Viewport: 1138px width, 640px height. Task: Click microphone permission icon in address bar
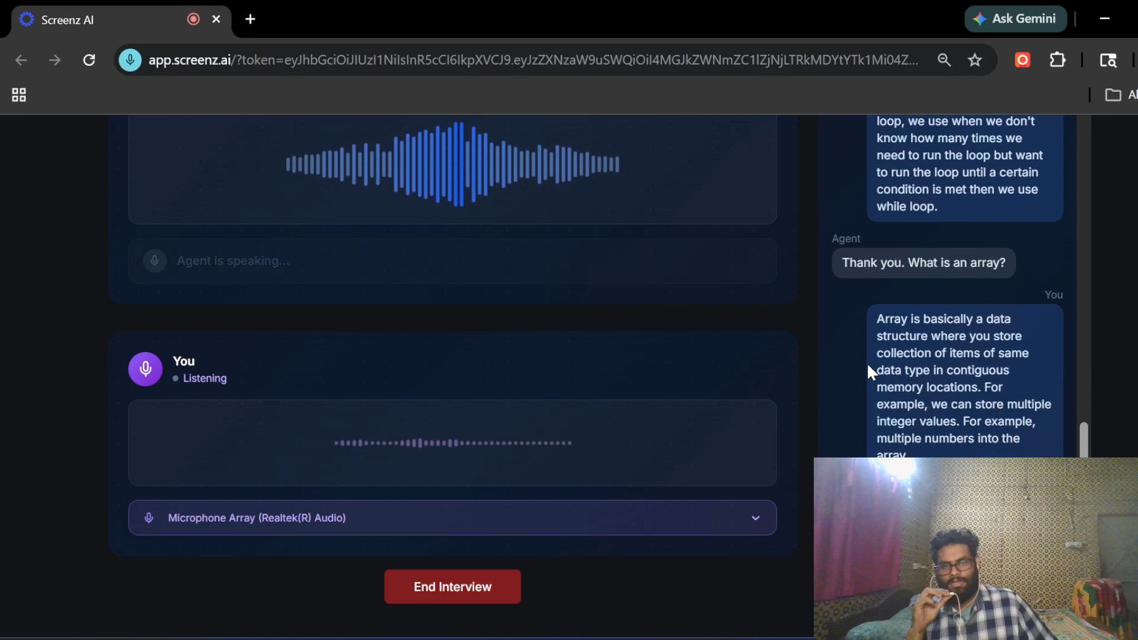(130, 60)
